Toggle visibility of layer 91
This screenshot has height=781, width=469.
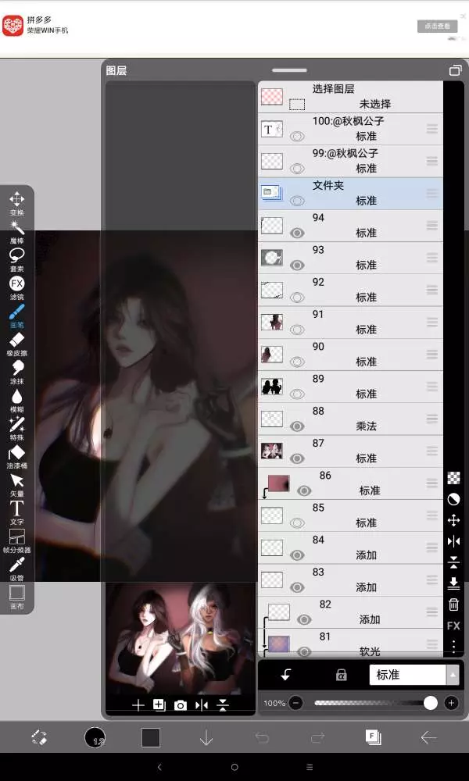(297, 330)
